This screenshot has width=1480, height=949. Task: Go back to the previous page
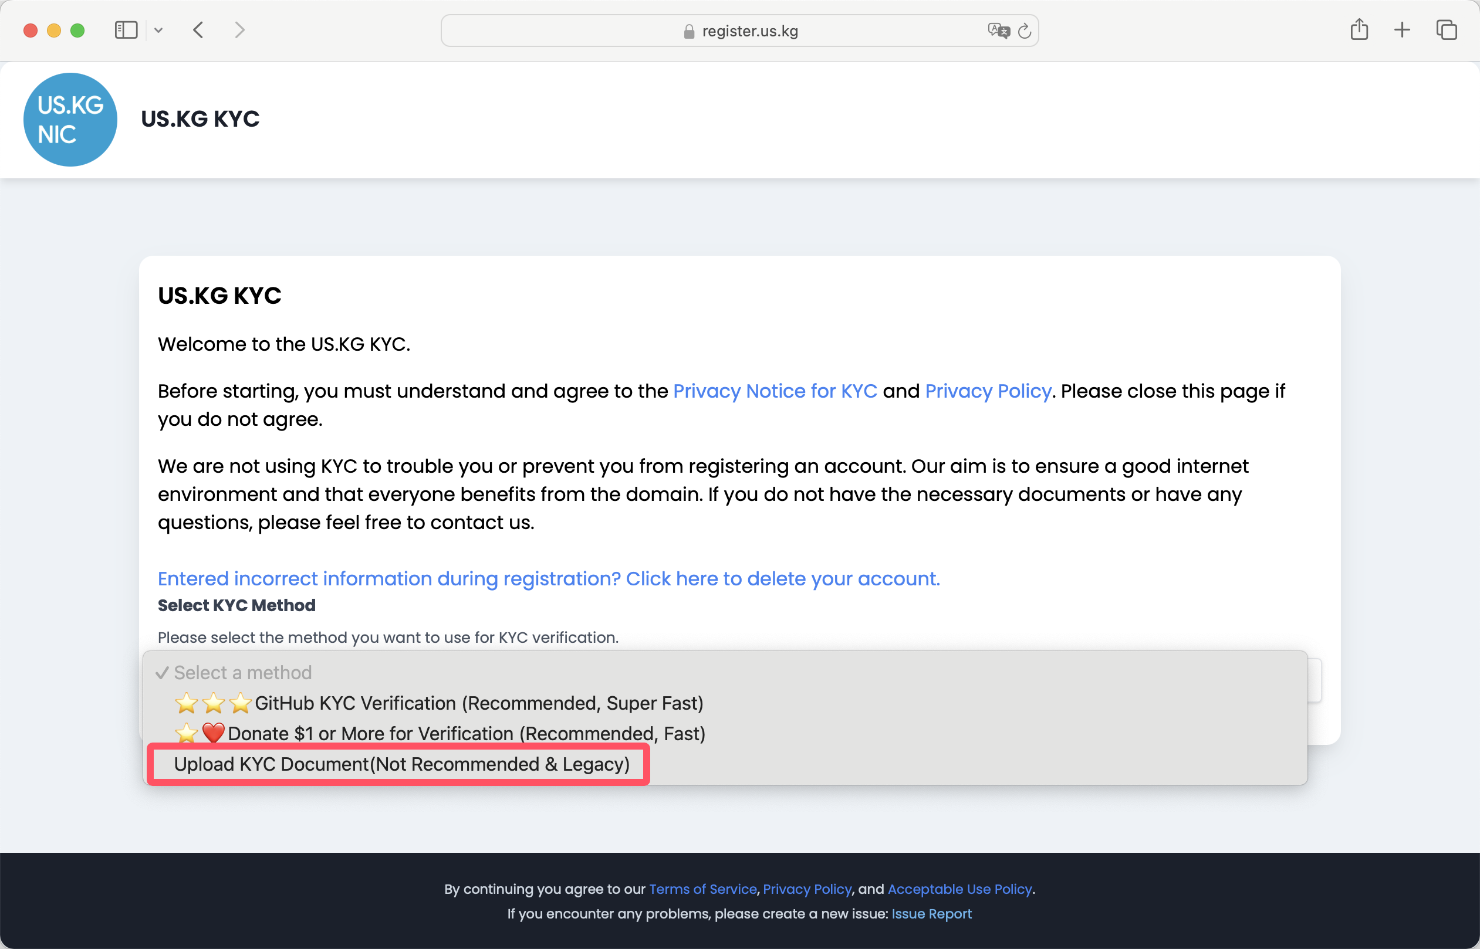(x=198, y=30)
